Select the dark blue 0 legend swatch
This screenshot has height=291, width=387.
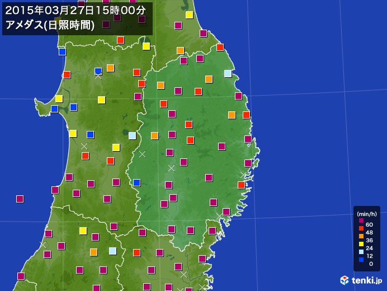(x=361, y=260)
